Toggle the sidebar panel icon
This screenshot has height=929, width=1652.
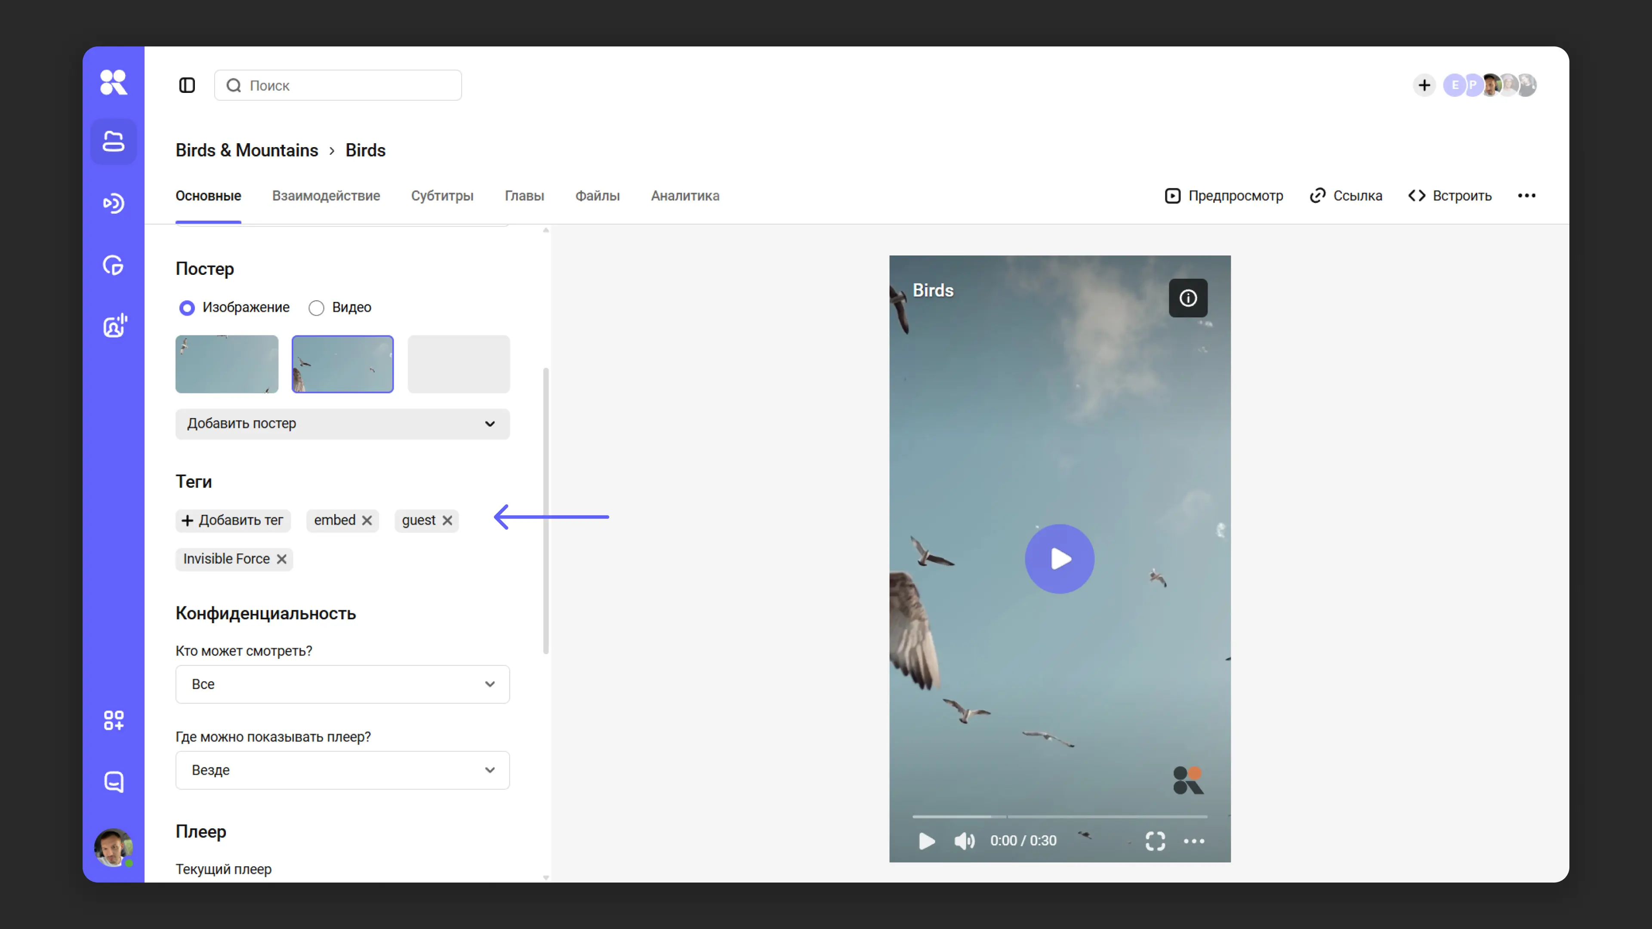pyautogui.click(x=187, y=85)
